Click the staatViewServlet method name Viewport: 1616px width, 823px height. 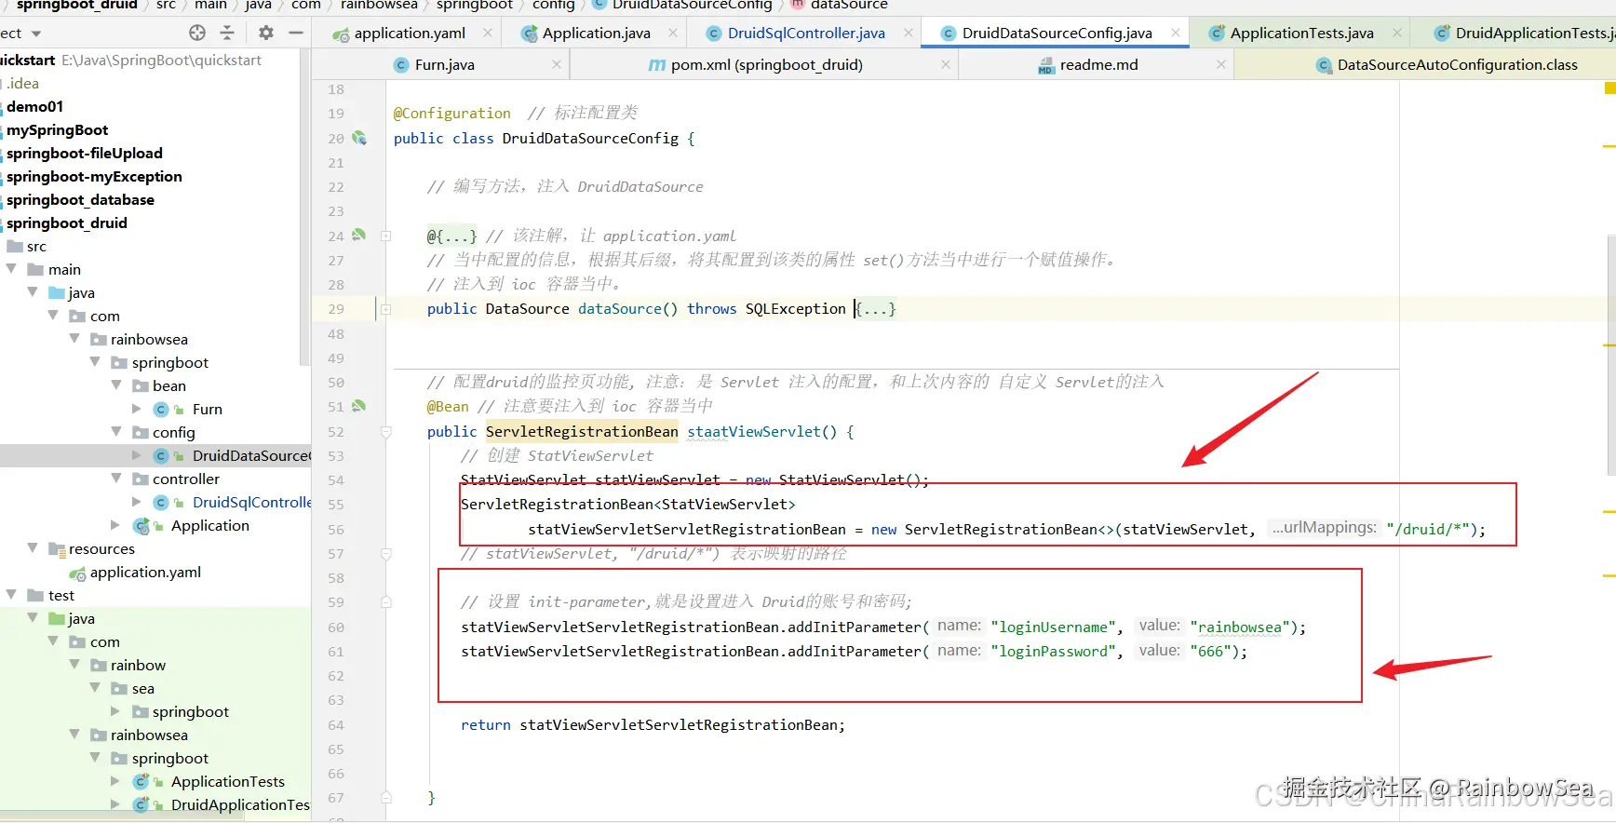coord(754,431)
